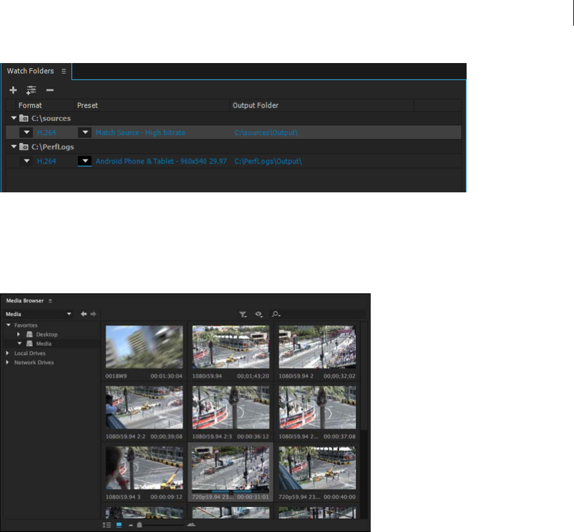Open the Media Browser panel menu icon
This screenshot has height=532, width=574.
point(50,301)
